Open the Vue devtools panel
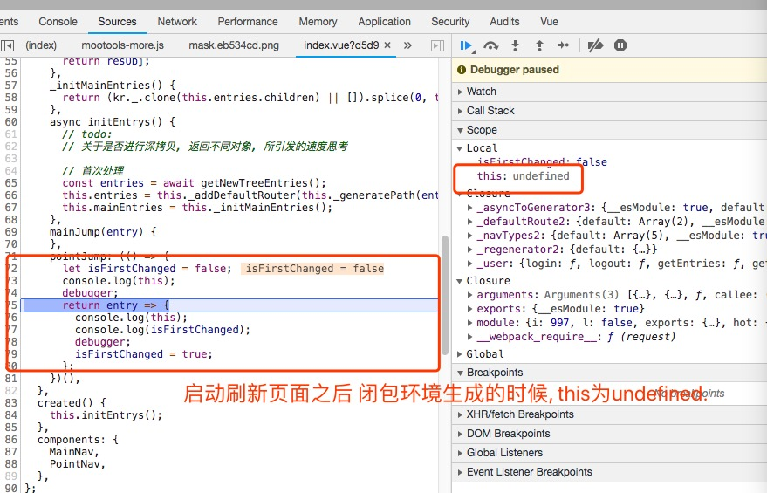 549,22
